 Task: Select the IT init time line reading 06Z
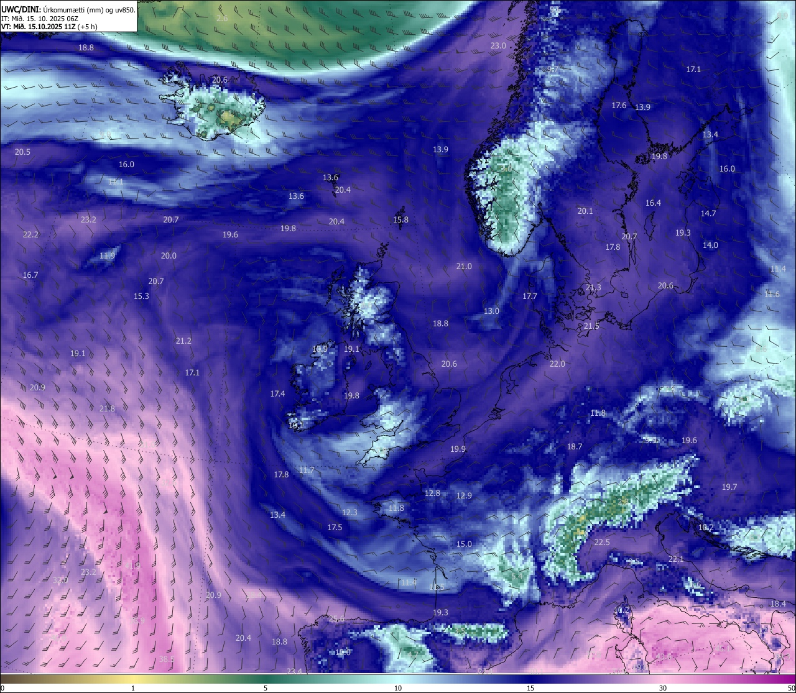coord(40,19)
